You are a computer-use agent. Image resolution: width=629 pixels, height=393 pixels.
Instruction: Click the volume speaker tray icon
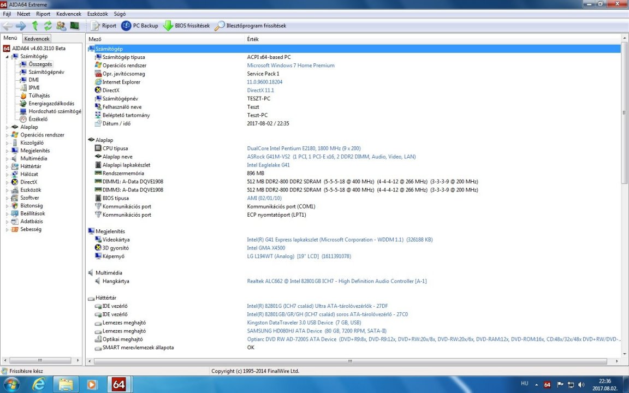[581, 385]
